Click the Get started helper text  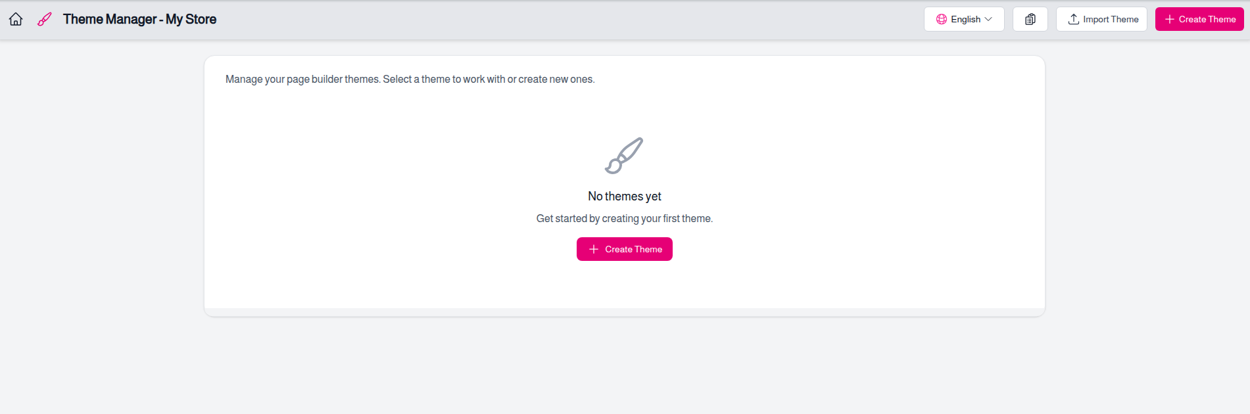point(624,218)
